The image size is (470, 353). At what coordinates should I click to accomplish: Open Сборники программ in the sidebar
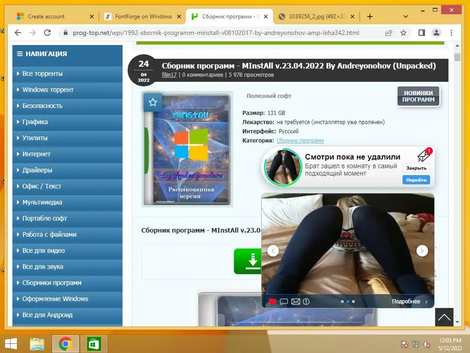(67, 283)
